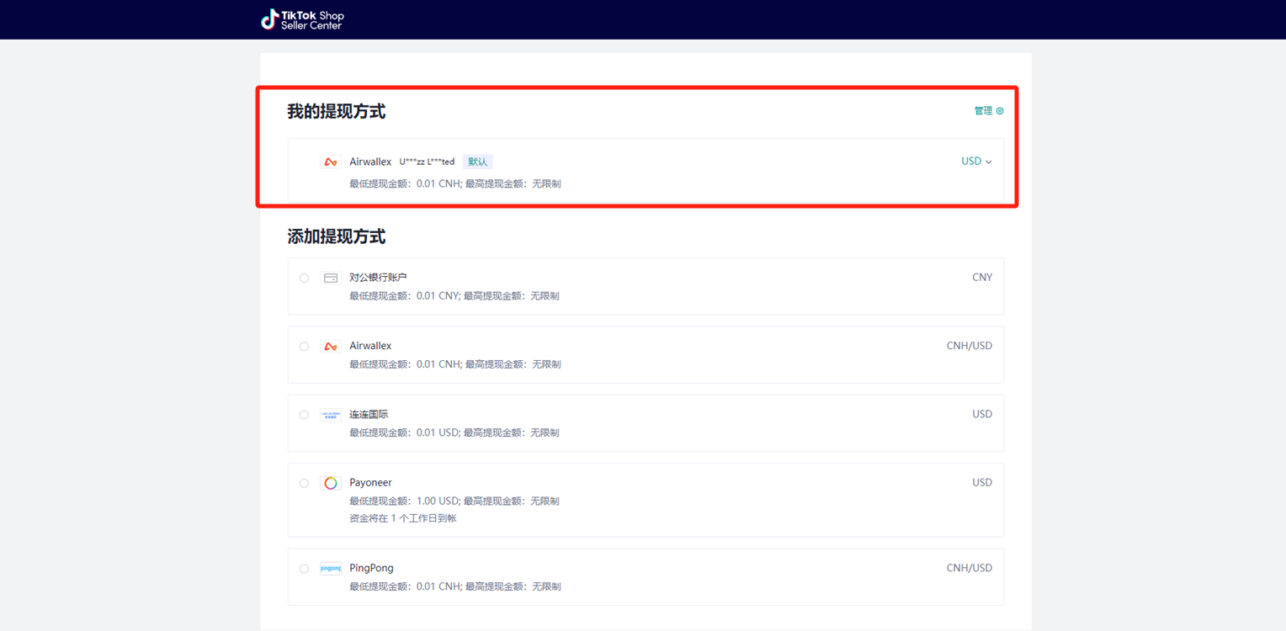Click 资金将在 1 个工作日到帐 note

pos(403,518)
